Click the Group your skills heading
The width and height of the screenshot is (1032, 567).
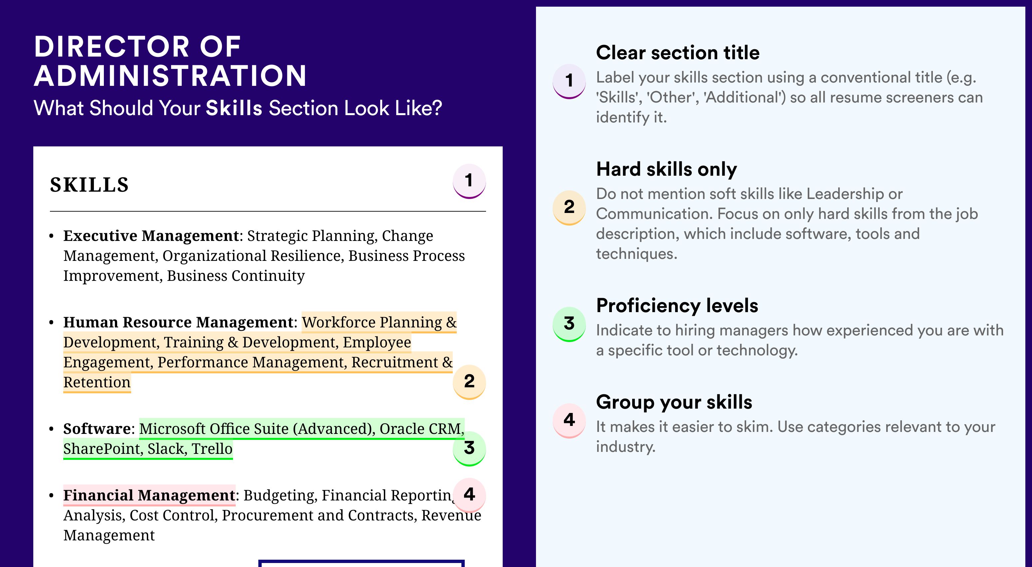point(674,402)
